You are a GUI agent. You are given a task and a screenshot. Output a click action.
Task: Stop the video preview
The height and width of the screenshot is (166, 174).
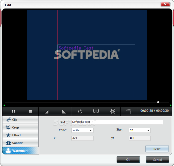[30, 111]
